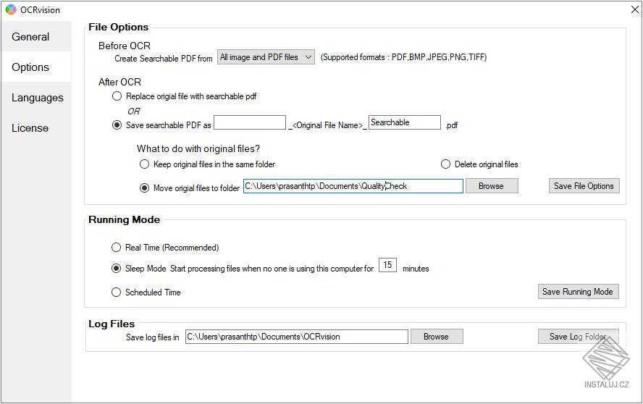
Task: Browse for the log files folder
Action: click(436, 337)
